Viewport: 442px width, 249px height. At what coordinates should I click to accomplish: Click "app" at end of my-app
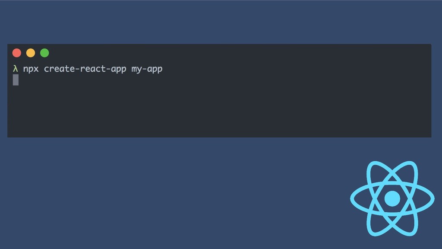(155, 70)
